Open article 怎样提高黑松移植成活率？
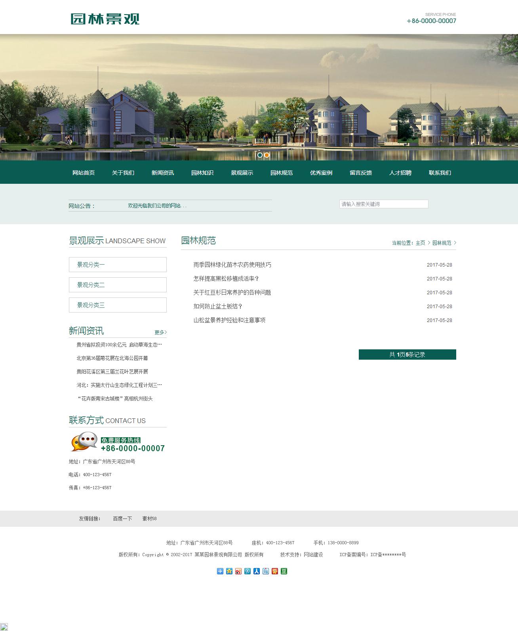The image size is (518, 631). 226,279
